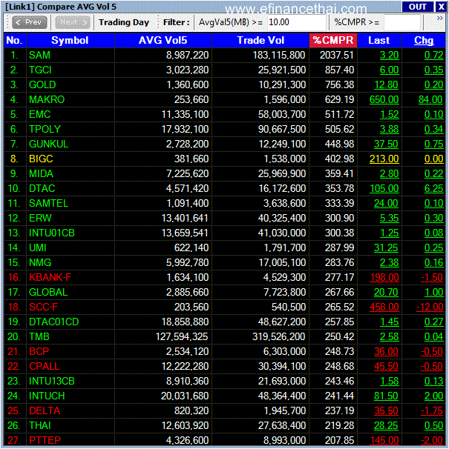This screenshot has height=449, width=449.
Task: Sort by Trade Vol column header
Action: pyautogui.click(x=260, y=40)
